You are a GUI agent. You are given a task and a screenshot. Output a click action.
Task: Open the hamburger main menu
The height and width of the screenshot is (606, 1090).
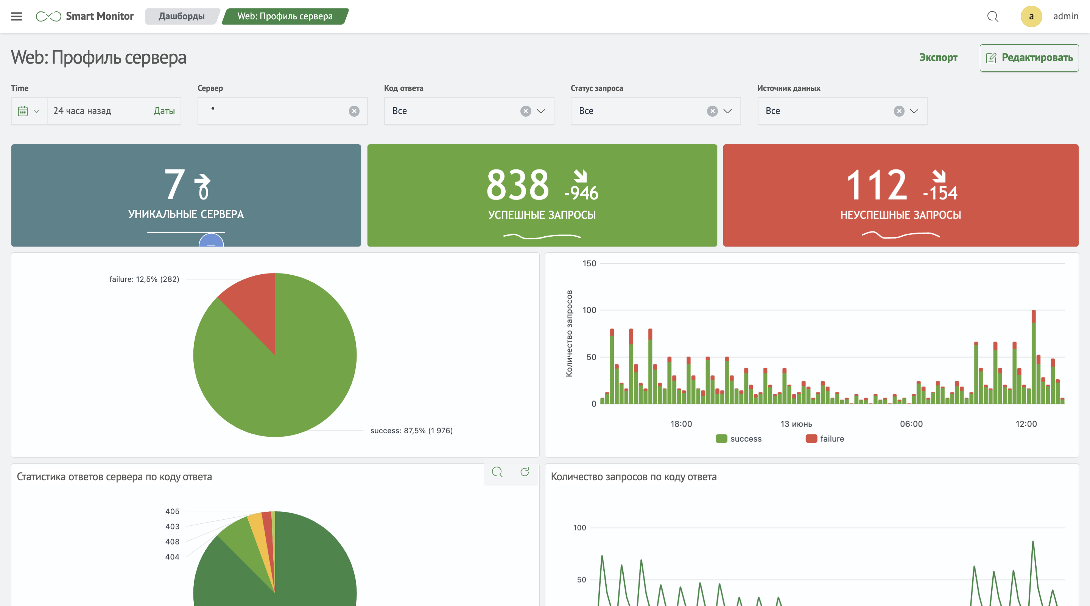point(16,16)
